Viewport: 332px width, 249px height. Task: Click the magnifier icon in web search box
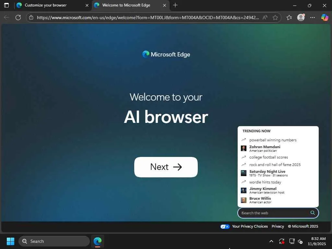pos(313,213)
